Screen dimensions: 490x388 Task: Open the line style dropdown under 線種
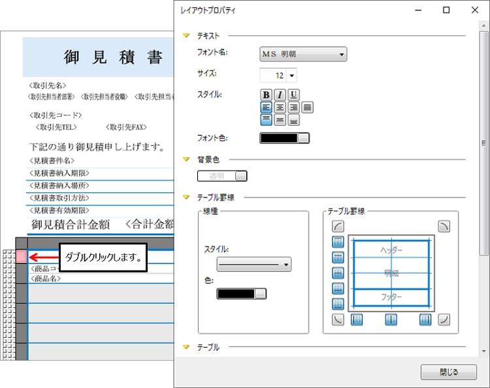[x=253, y=265]
